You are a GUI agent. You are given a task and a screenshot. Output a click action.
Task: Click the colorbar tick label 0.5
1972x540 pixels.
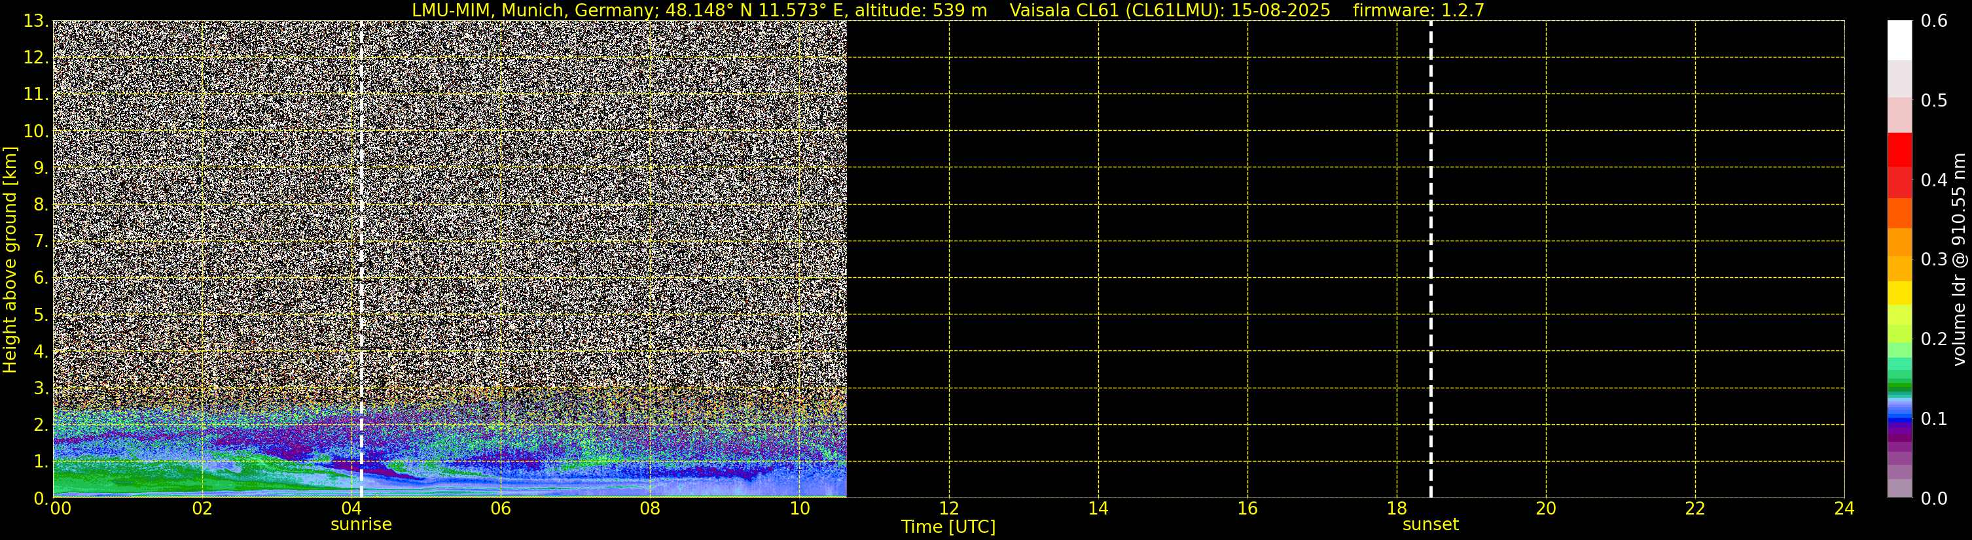point(1935,100)
